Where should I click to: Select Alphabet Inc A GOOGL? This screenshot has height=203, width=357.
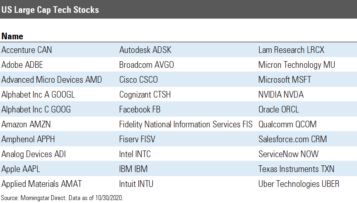pyautogui.click(x=38, y=95)
